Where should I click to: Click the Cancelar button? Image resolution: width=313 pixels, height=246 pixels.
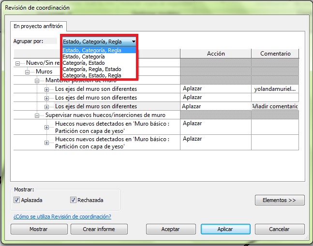(x=279, y=229)
